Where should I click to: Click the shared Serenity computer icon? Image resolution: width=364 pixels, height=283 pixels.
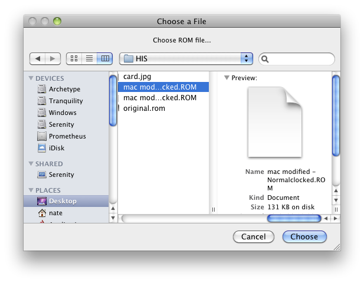point(42,175)
